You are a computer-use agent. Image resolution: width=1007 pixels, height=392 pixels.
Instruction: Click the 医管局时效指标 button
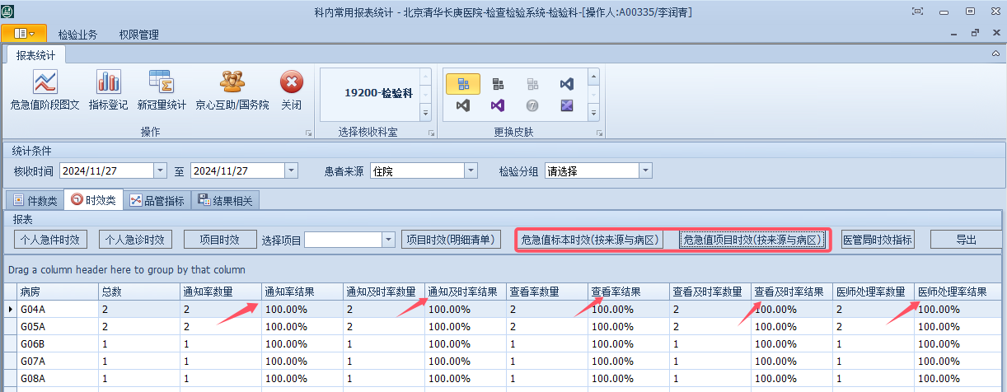tap(878, 240)
